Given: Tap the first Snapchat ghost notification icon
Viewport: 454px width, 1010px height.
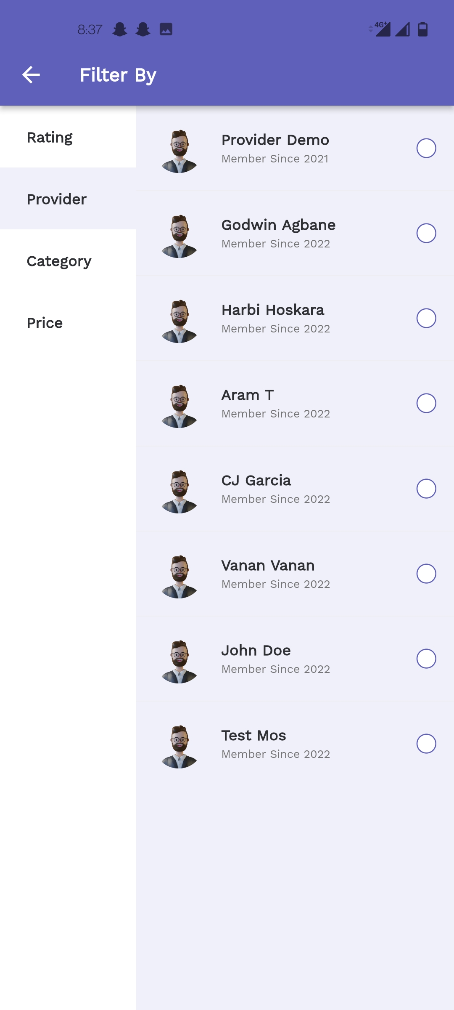Looking at the screenshot, I should pyautogui.click(x=120, y=29).
